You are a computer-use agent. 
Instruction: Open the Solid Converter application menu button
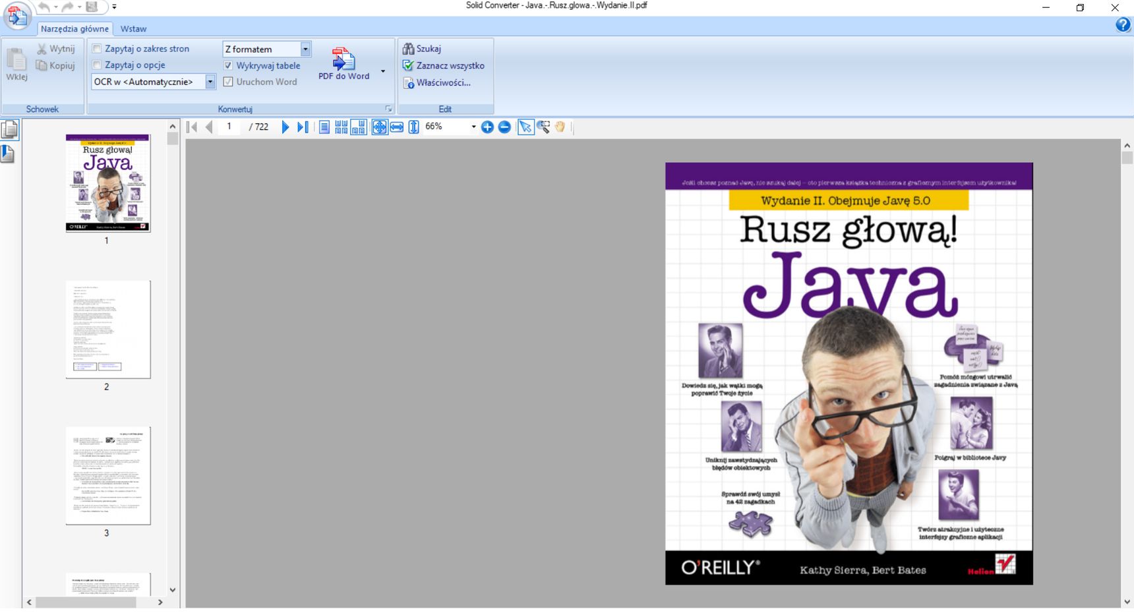pos(17,16)
